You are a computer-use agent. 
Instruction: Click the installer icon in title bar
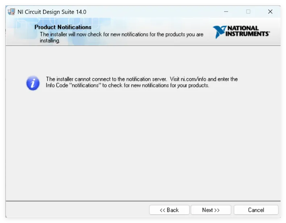pos(11,12)
